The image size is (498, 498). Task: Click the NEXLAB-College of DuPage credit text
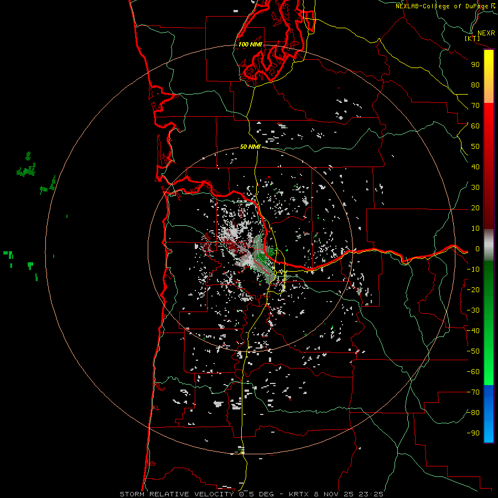(x=445, y=6)
